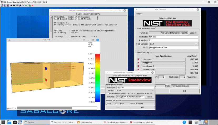Click Browse next to FDS File
This screenshot has width=218, height=125.
pos(193,33)
